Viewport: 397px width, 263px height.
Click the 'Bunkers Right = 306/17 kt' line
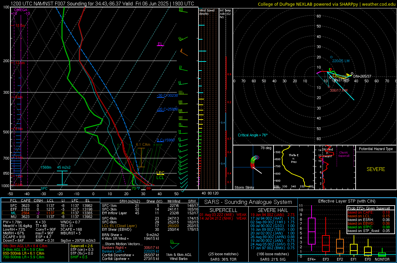coord(131,248)
